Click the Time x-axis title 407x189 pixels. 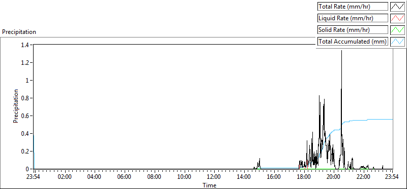(210, 185)
